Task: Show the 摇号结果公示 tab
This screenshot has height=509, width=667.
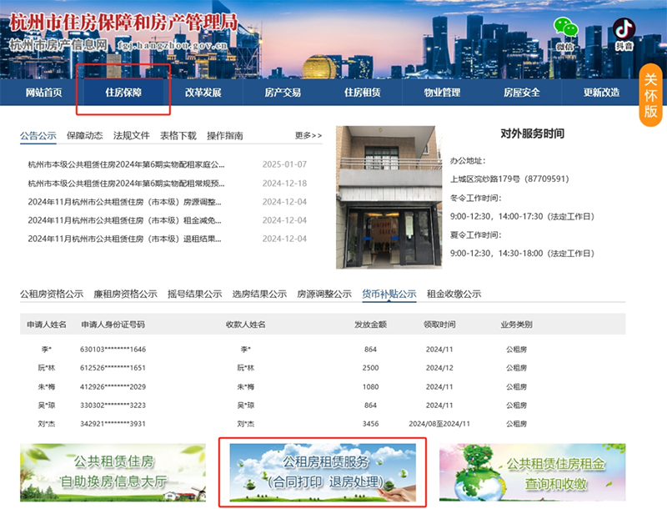Action: pos(194,294)
